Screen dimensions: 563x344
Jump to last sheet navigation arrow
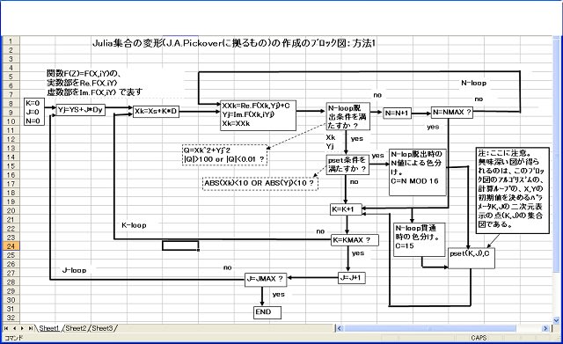click(x=31, y=328)
